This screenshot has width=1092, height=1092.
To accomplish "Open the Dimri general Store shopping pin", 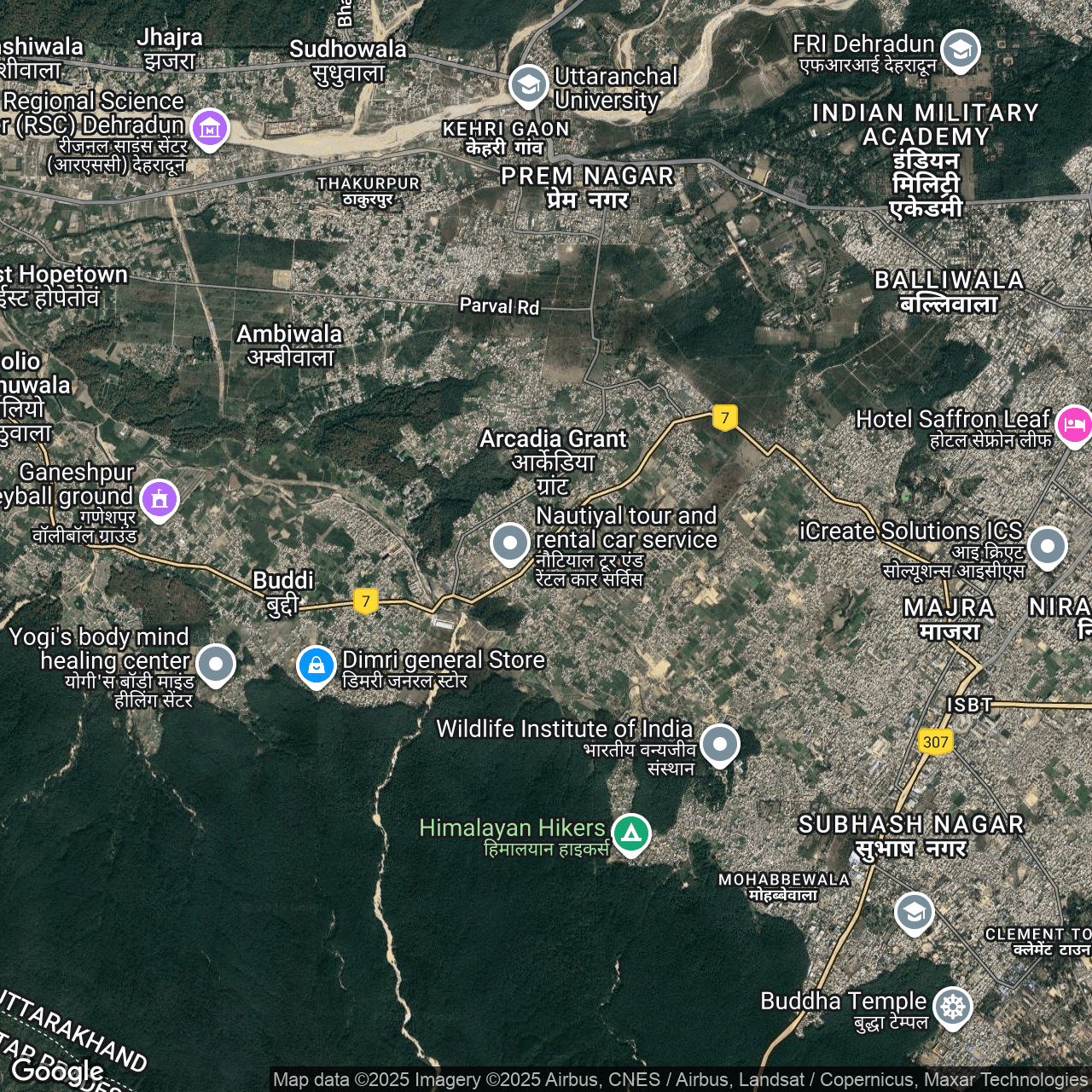I will tap(316, 665).
